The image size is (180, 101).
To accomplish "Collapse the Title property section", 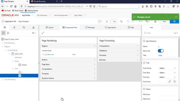I will (144, 63).
